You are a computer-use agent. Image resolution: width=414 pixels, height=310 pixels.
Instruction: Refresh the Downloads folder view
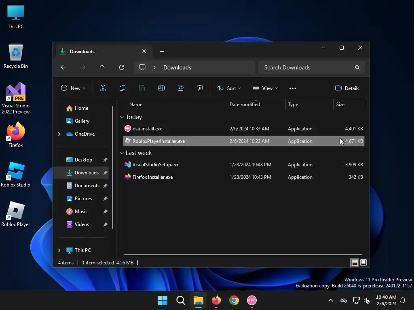click(122, 67)
